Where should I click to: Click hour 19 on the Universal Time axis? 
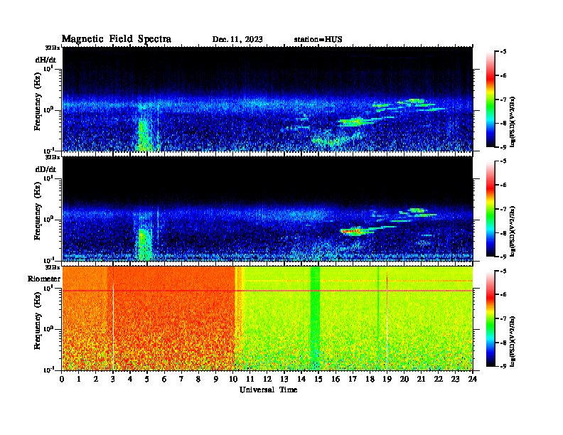pos(387,379)
